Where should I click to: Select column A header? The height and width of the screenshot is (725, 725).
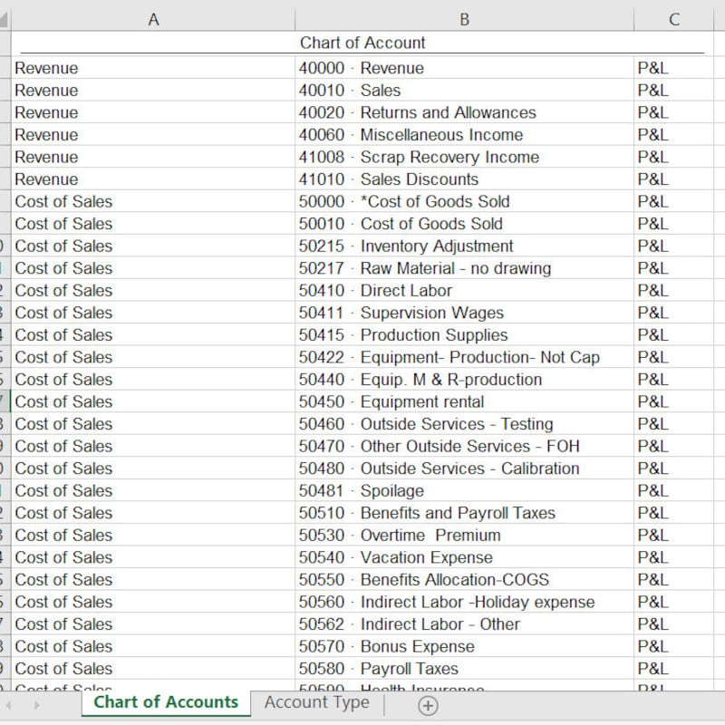[x=153, y=19]
